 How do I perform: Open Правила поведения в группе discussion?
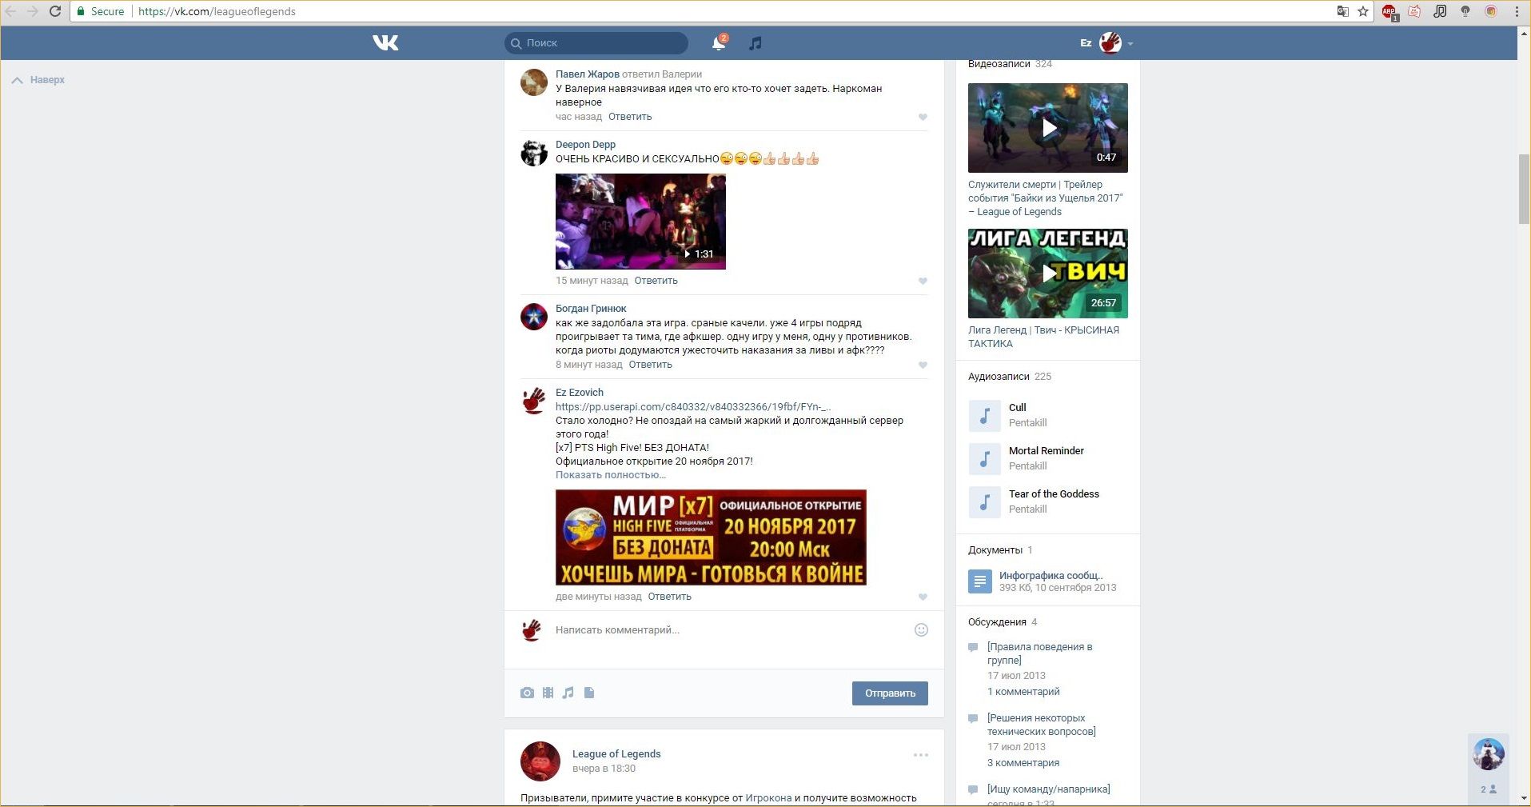[1039, 653]
